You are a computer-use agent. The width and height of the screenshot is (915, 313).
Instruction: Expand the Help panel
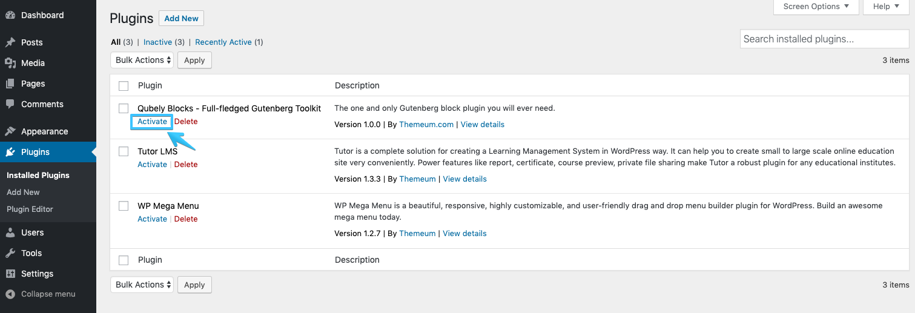tap(887, 7)
